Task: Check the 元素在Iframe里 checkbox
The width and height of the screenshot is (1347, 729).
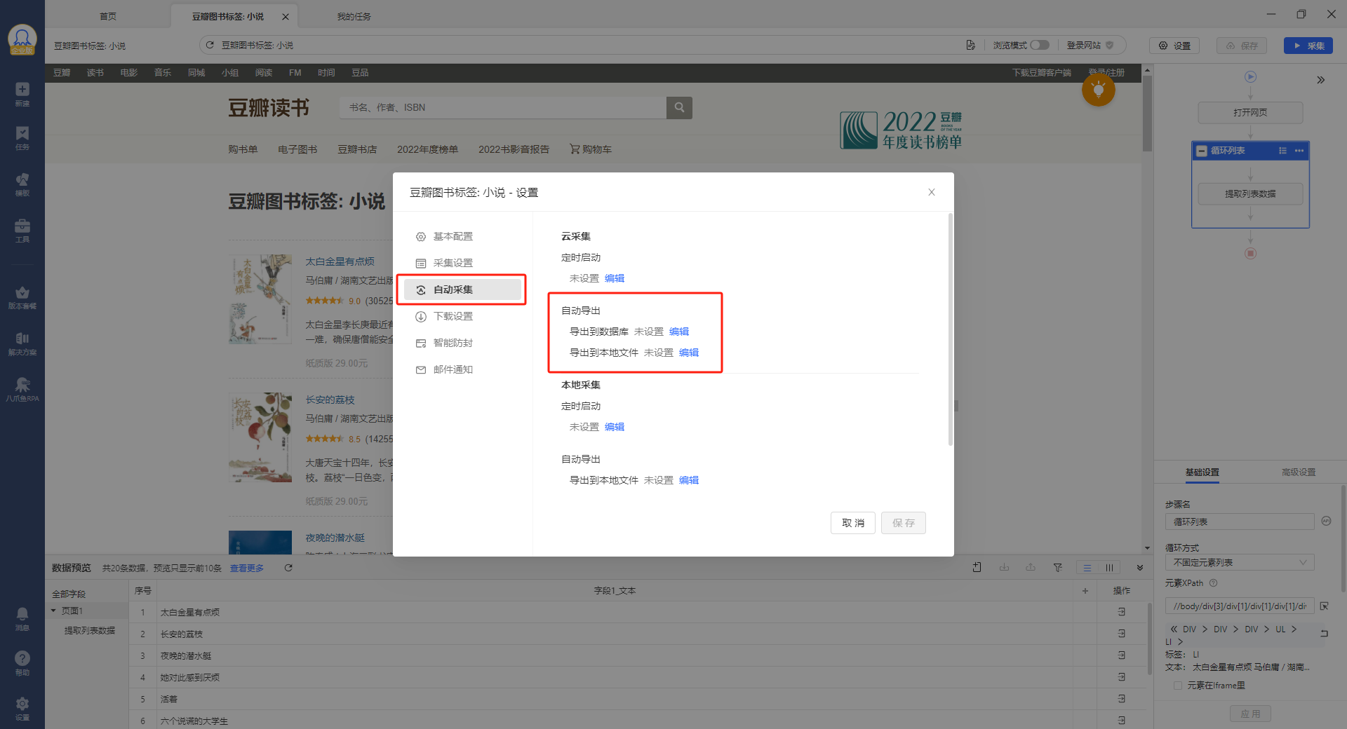Action: point(1178,686)
